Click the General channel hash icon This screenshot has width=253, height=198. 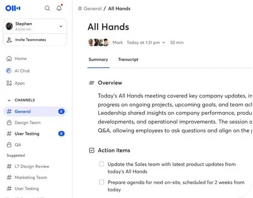9,111
